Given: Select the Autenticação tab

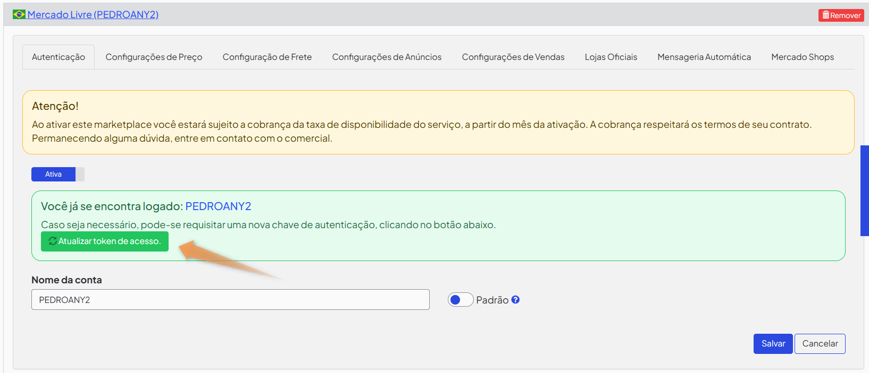Looking at the screenshot, I should point(59,57).
